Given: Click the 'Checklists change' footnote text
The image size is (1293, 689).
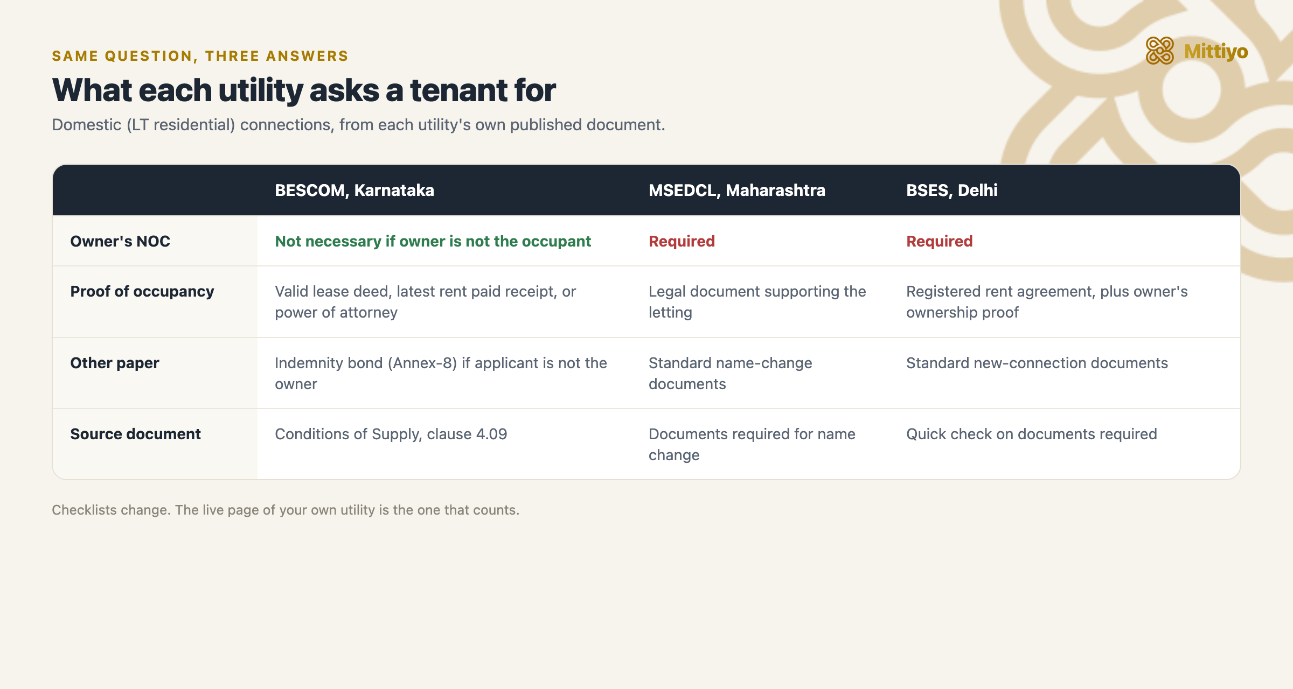Looking at the screenshot, I should tap(286, 510).
